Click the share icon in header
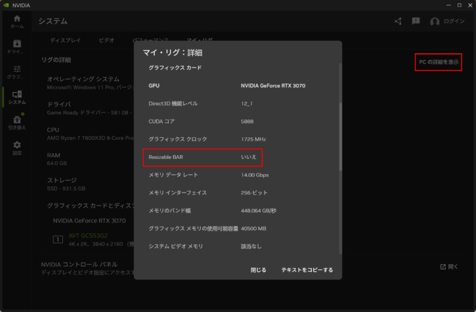 (398, 22)
